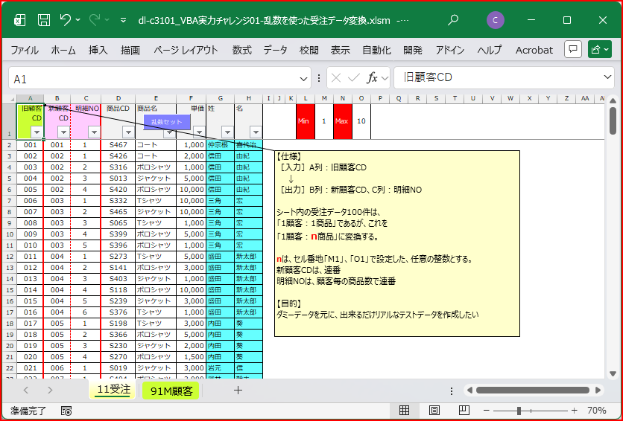This screenshot has height=421, width=623.
Task: Switch to Normal view
Action: (x=404, y=410)
